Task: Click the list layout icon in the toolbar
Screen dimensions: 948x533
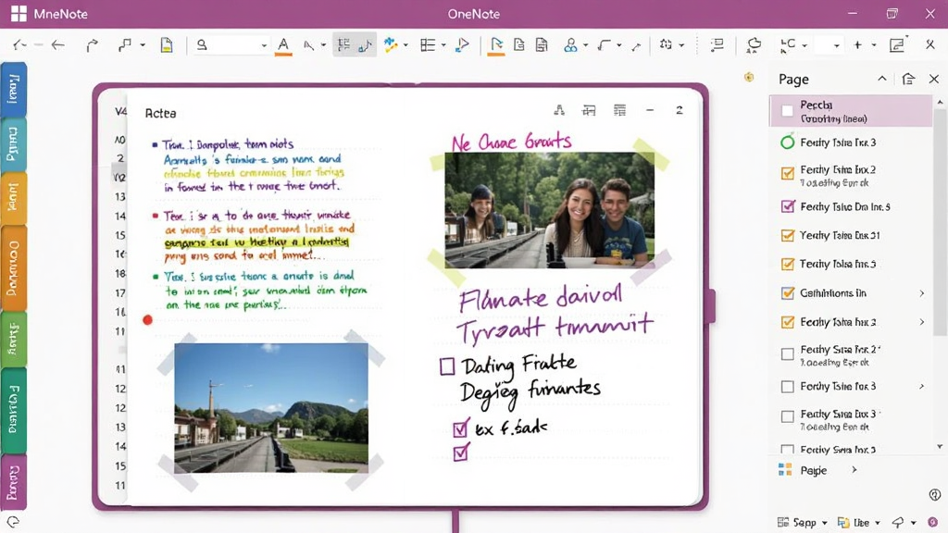Action: pos(428,44)
